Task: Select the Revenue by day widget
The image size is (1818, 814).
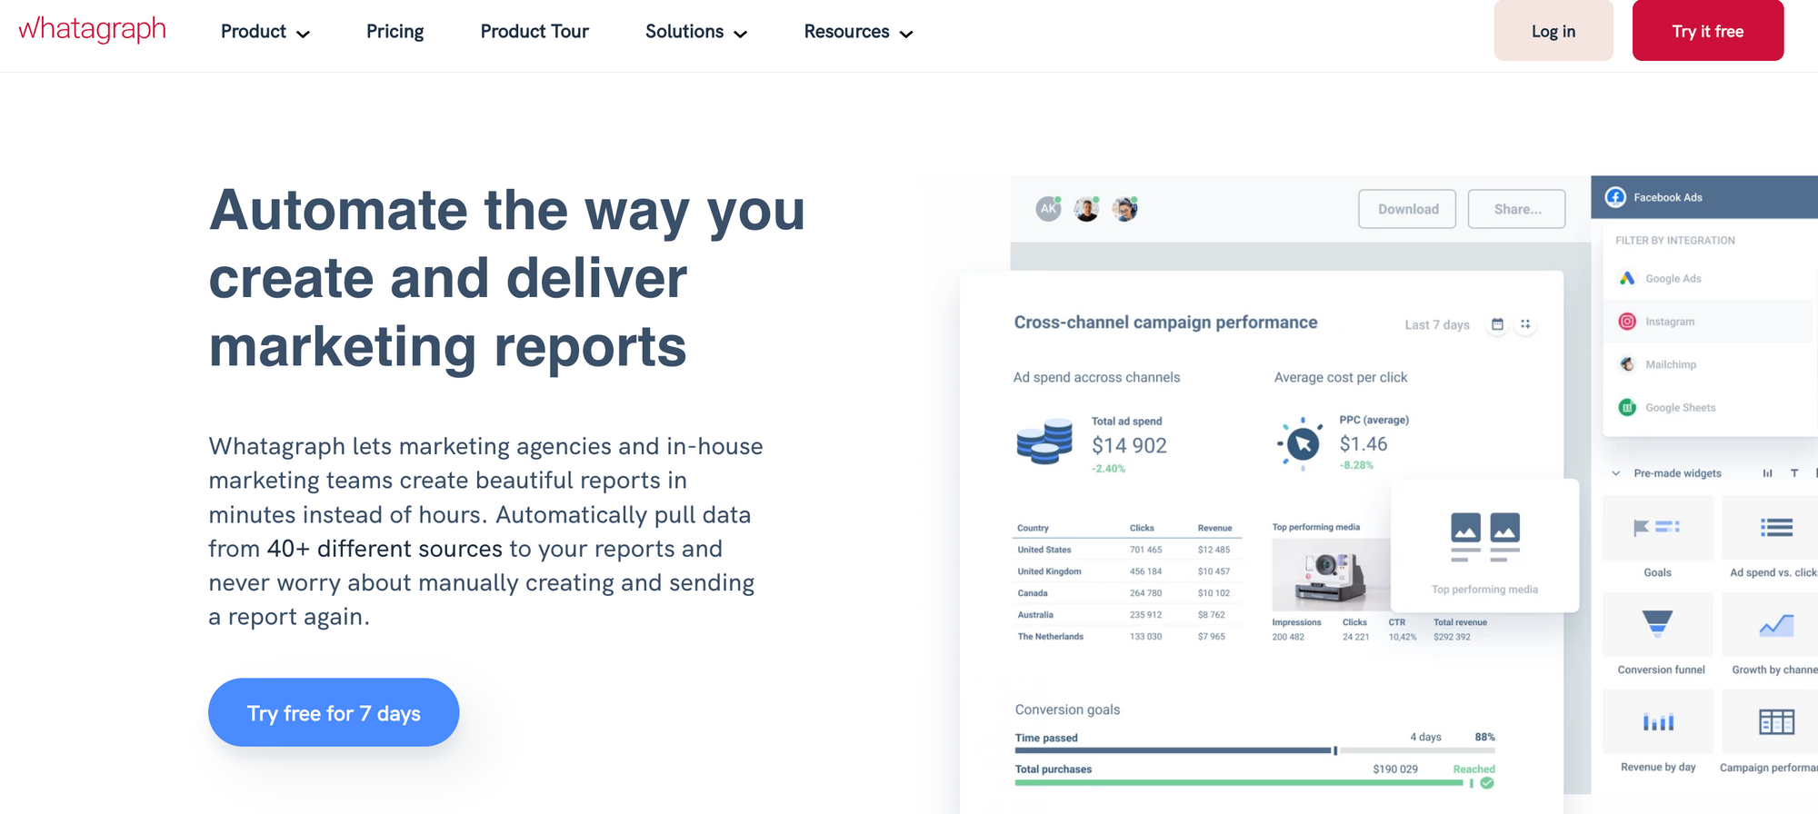Action: [1657, 732]
